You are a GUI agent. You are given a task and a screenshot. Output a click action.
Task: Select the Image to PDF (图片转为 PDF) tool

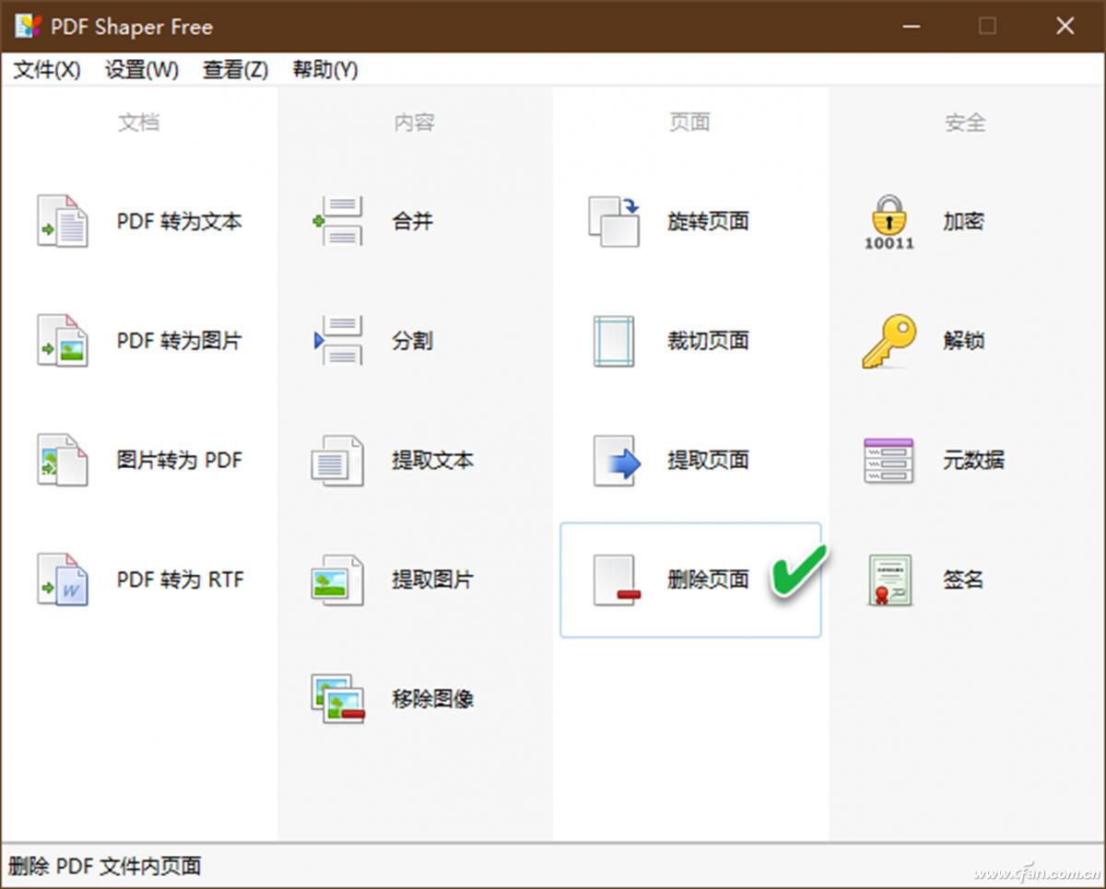pyautogui.click(x=138, y=461)
